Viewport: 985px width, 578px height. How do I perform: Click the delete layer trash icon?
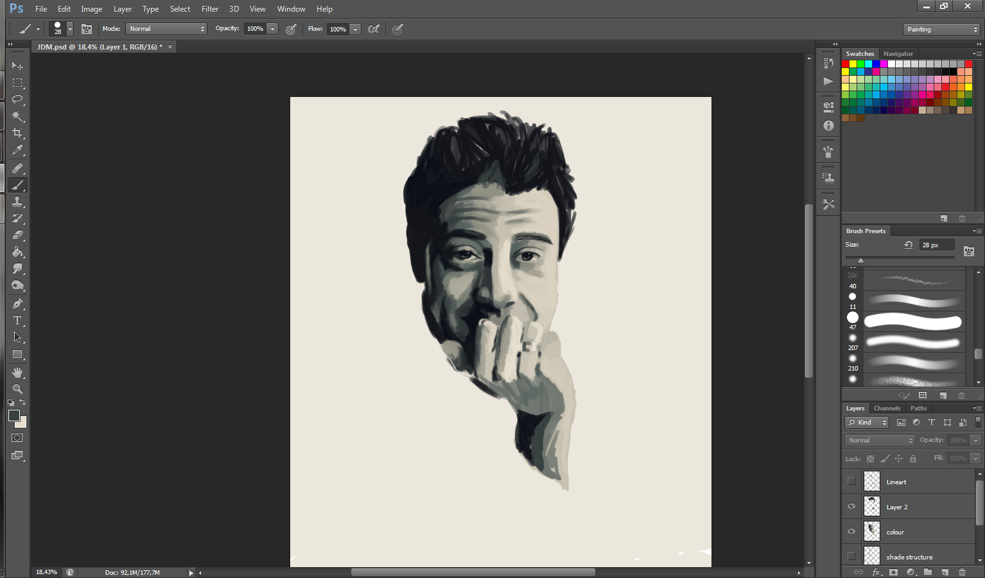[962, 572]
